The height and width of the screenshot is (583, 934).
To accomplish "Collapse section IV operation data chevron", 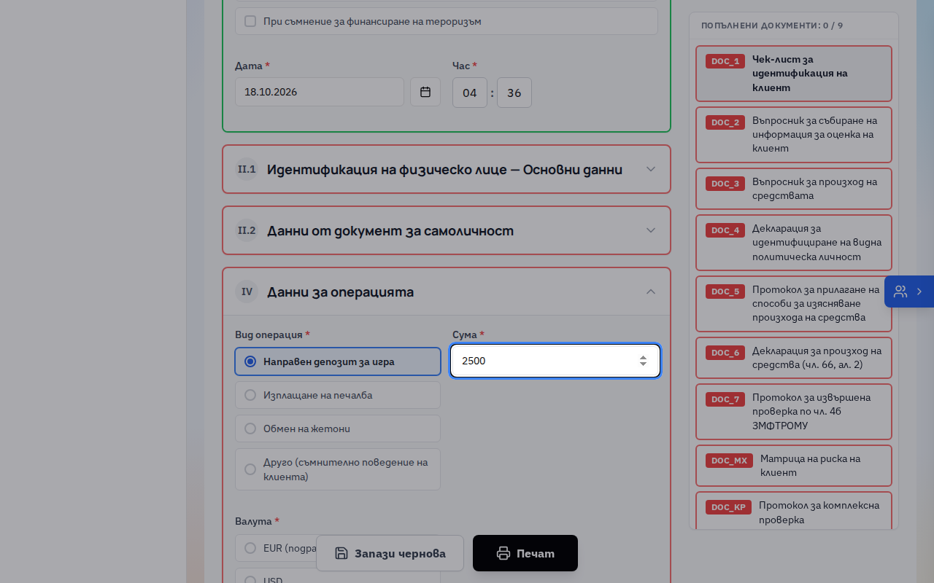I will [651, 291].
